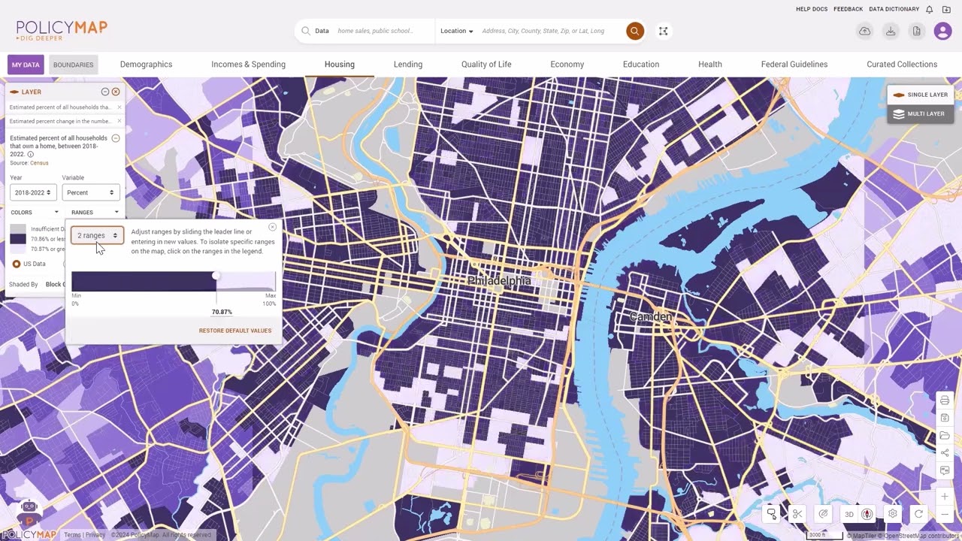This screenshot has height=541, width=962.
Task: Select the map identify pointer tool
Action: click(771, 514)
